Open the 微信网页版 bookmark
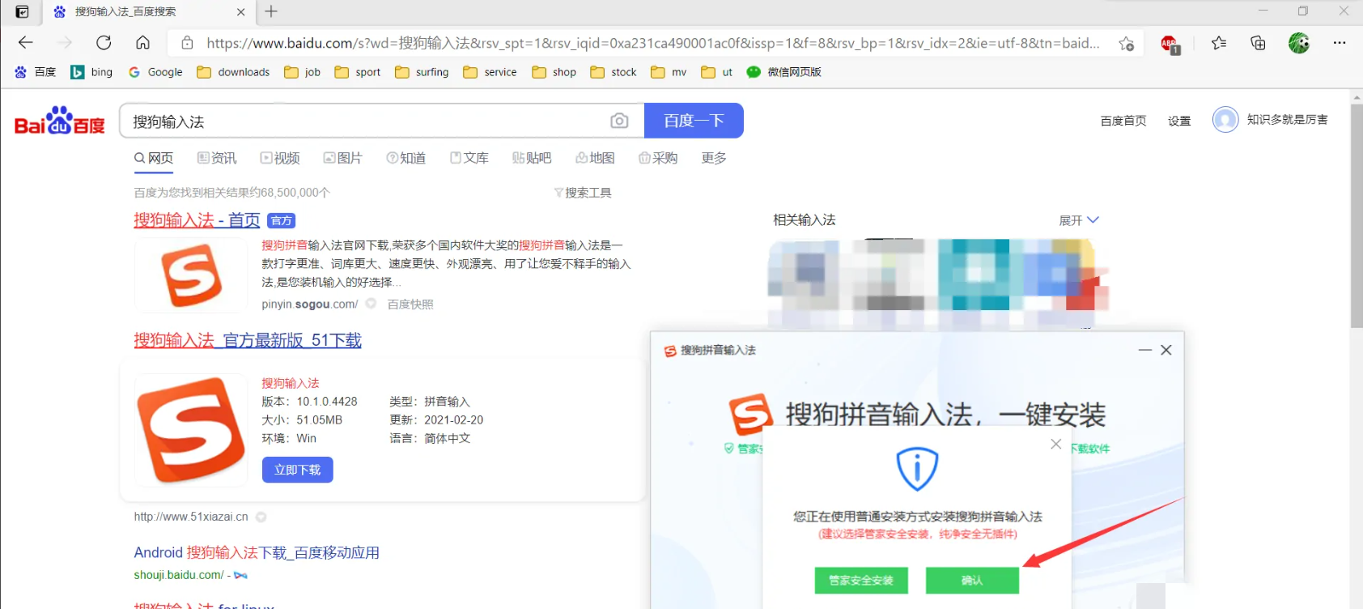 coord(783,72)
